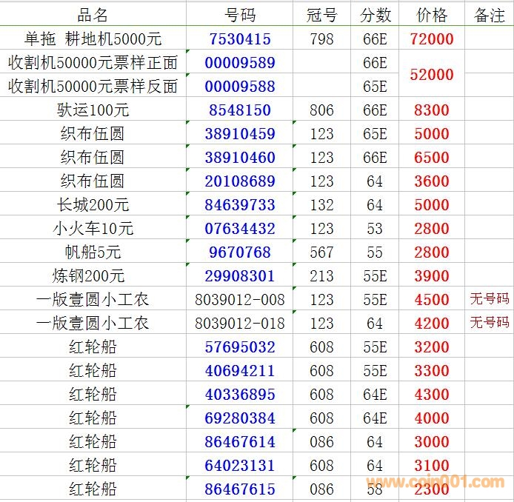514x502 pixels.
Task: Select the merged price cell 52000
Action: [x=432, y=75]
